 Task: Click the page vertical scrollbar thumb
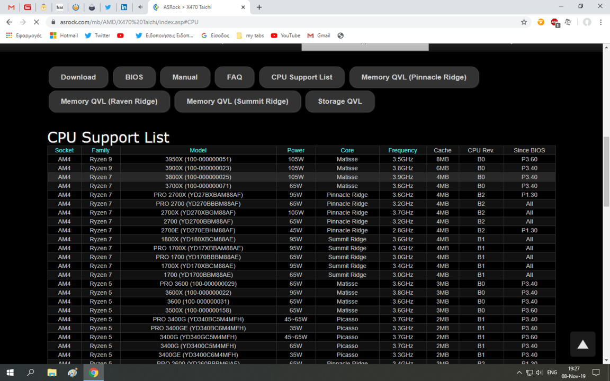tap(606, 171)
